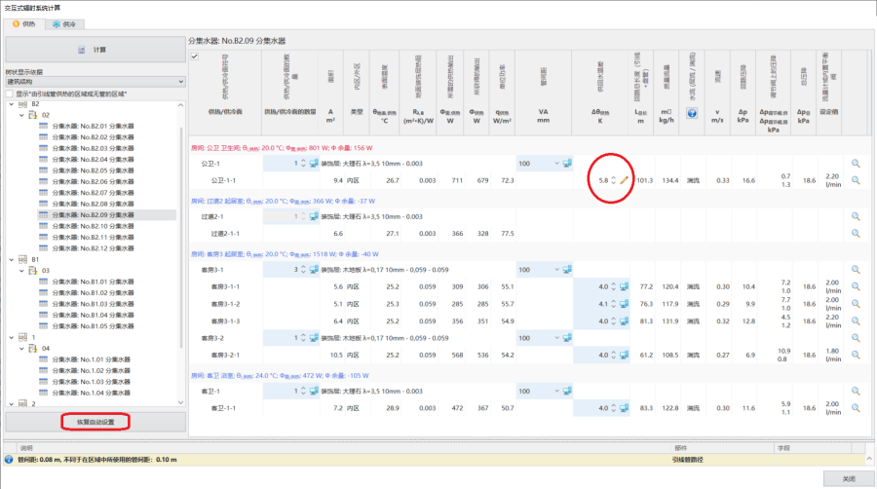Viewport: 877px width, 489px height.
Task: Collapse the 04 tree node
Action: click(21, 348)
